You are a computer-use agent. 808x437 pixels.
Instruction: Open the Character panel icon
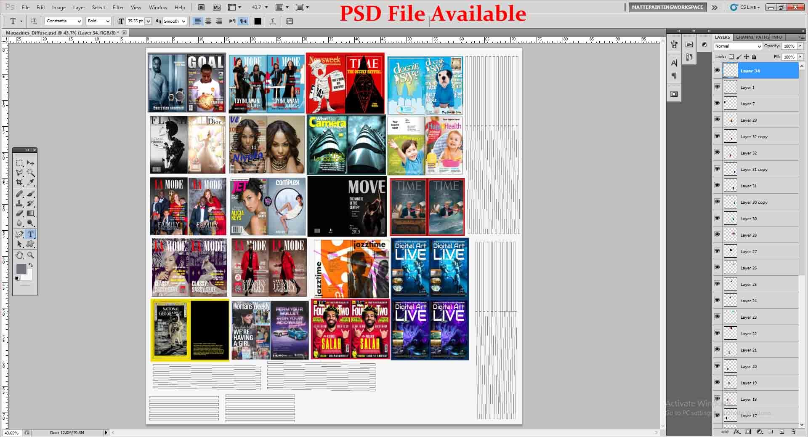[x=674, y=63]
